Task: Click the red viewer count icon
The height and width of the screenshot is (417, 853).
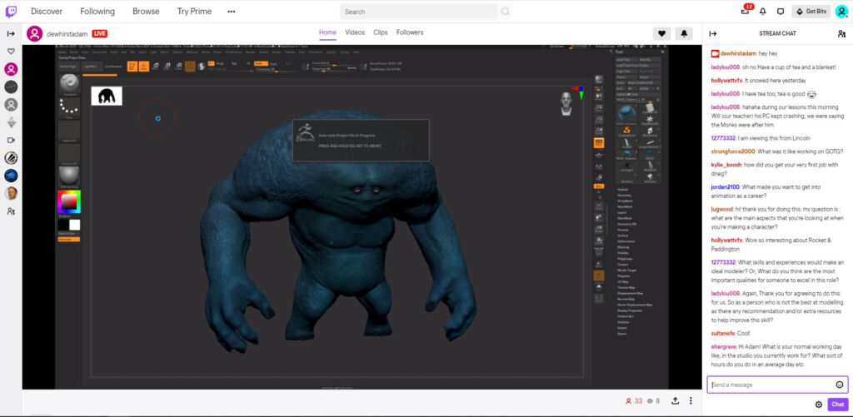Action: (628, 401)
